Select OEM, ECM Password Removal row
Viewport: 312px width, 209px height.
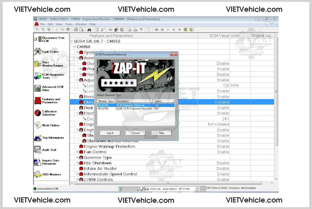134,109
